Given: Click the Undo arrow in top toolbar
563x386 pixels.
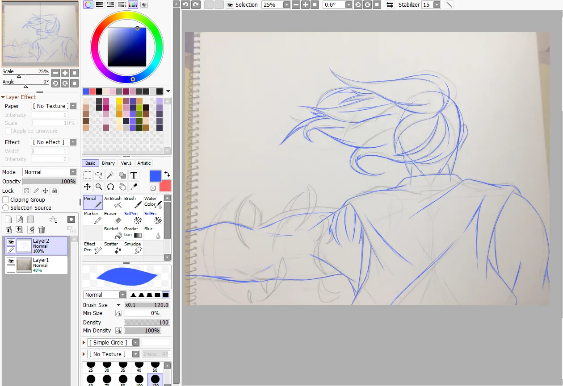Looking at the screenshot, I should pos(186,4).
